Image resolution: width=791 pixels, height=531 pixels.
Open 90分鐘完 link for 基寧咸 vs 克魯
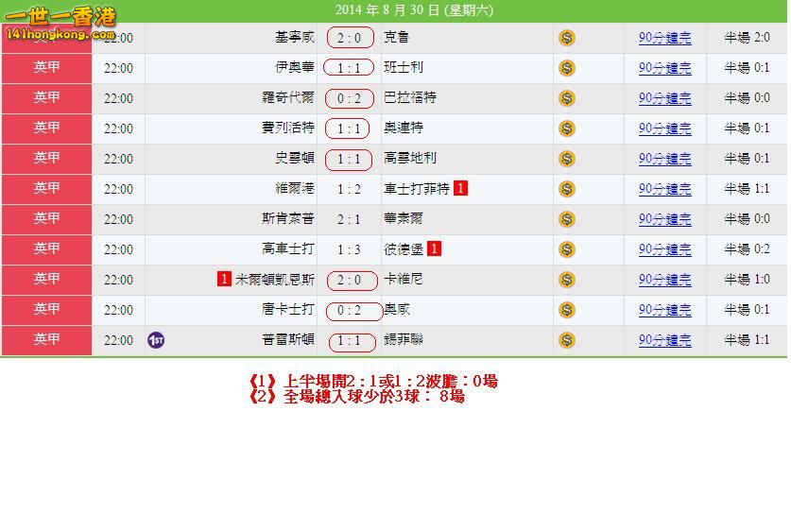click(664, 38)
